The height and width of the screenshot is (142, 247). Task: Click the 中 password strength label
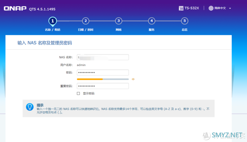point(133,79)
